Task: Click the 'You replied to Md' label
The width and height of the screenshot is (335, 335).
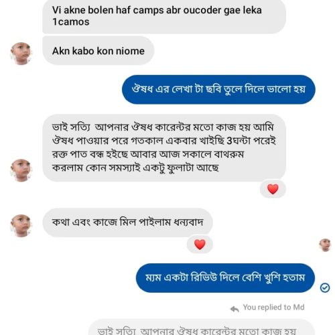Action: pyautogui.click(x=273, y=308)
